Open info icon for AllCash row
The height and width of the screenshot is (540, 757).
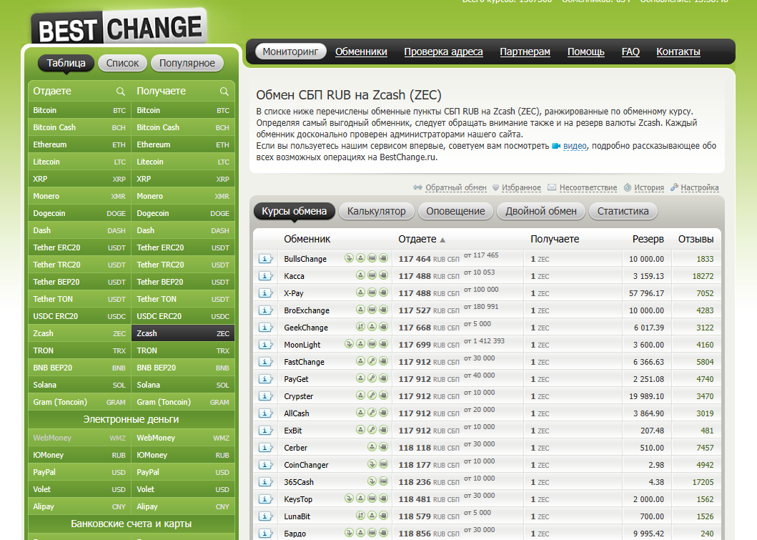click(265, 413)
